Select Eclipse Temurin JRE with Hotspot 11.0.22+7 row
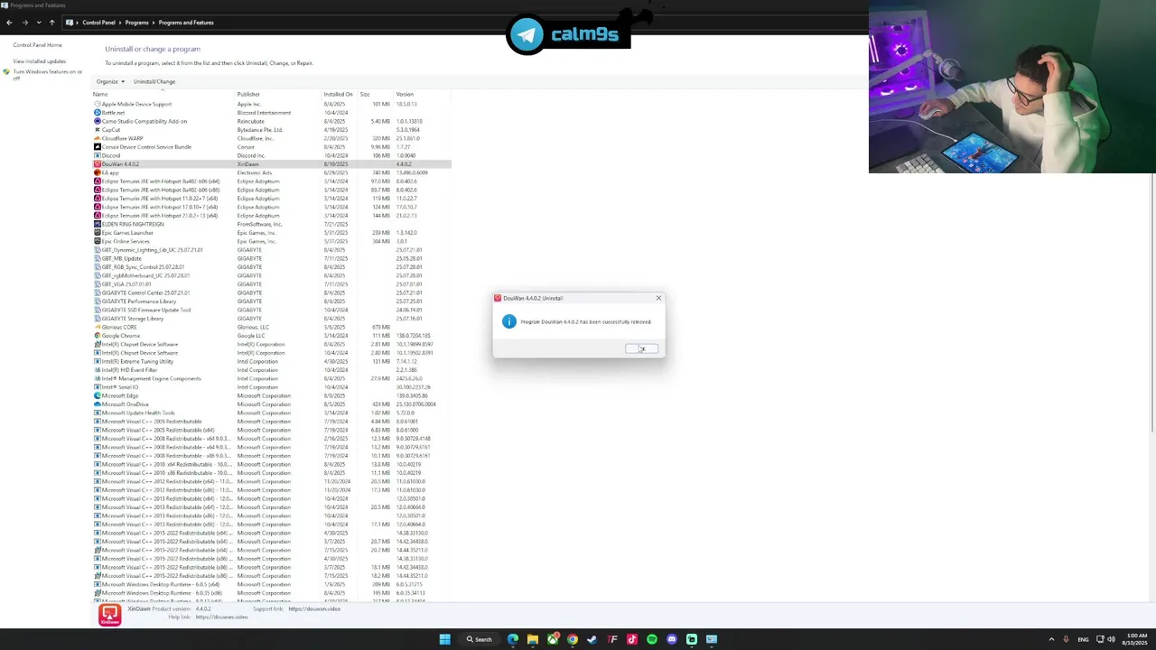 (272, 199)
